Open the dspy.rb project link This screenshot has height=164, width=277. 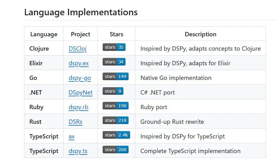[x=78, y=107]
